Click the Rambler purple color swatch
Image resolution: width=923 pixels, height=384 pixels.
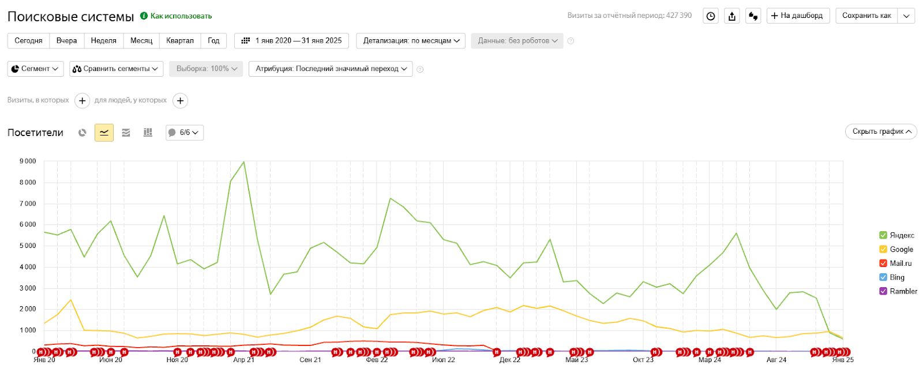pyautogui.click(x=883, y=291)
